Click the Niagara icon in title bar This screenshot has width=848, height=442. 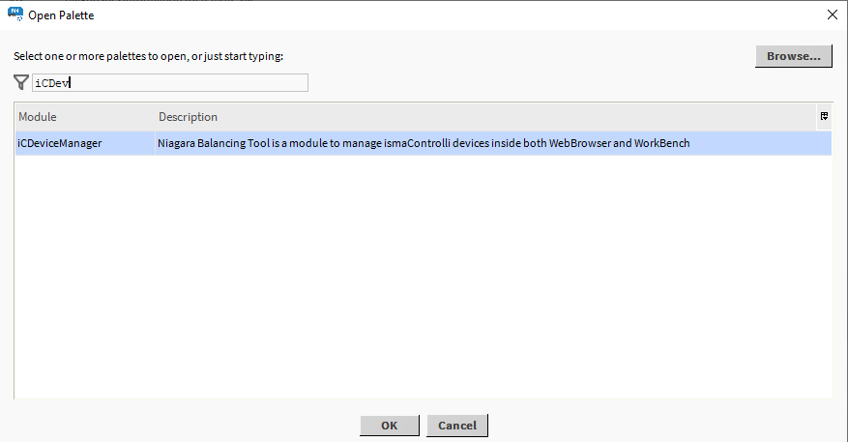click(x=15, y=15)
